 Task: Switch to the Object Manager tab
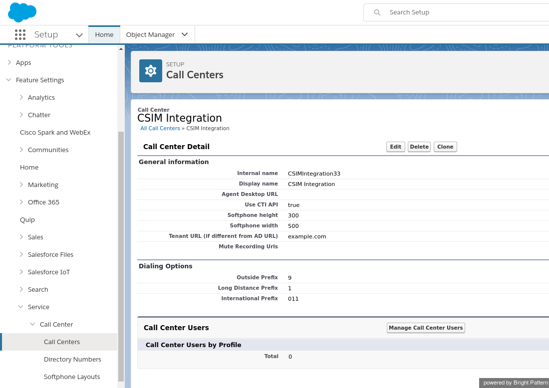coord(150,34)
